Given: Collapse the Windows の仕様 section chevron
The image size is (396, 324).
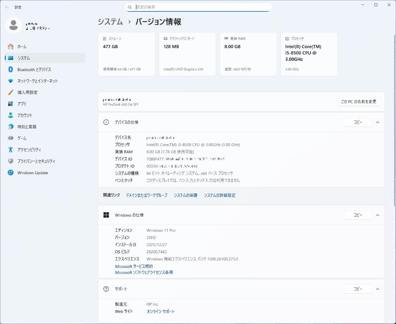Looking at the screenshot, I should coord(378,215).
